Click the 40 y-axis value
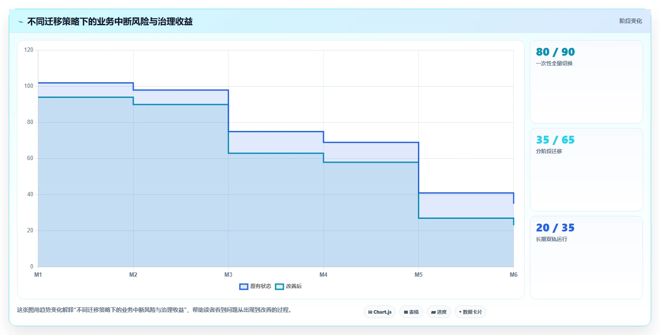The width and height of the screenshot is (660, 335). pyautogui.click(x=30, y=194)
